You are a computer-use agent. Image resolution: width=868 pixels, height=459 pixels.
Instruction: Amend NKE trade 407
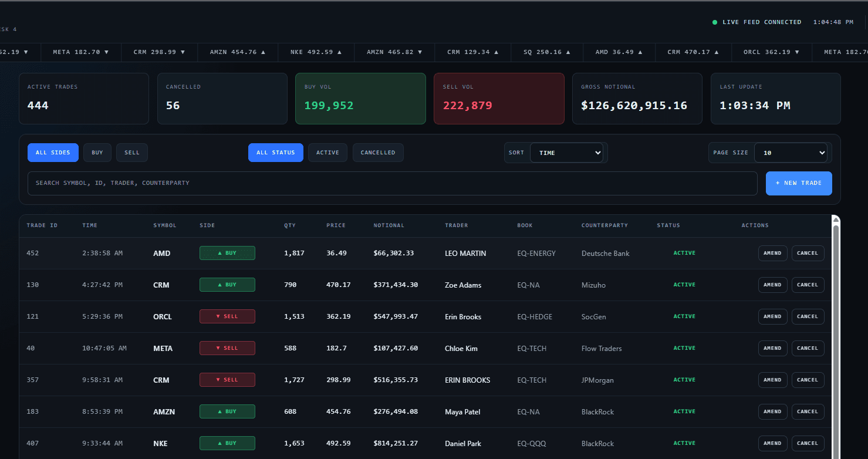coord(772,444)
